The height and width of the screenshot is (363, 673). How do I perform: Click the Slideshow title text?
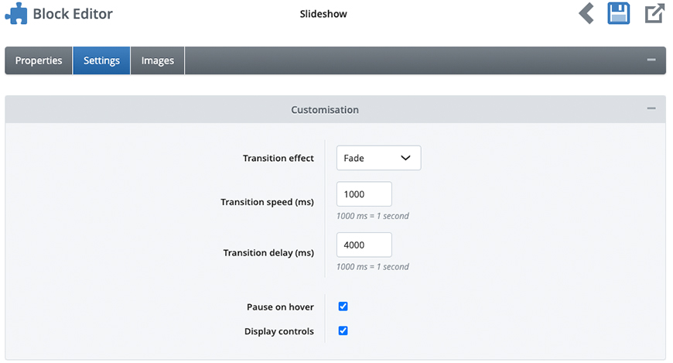click(x=323, y=14)
